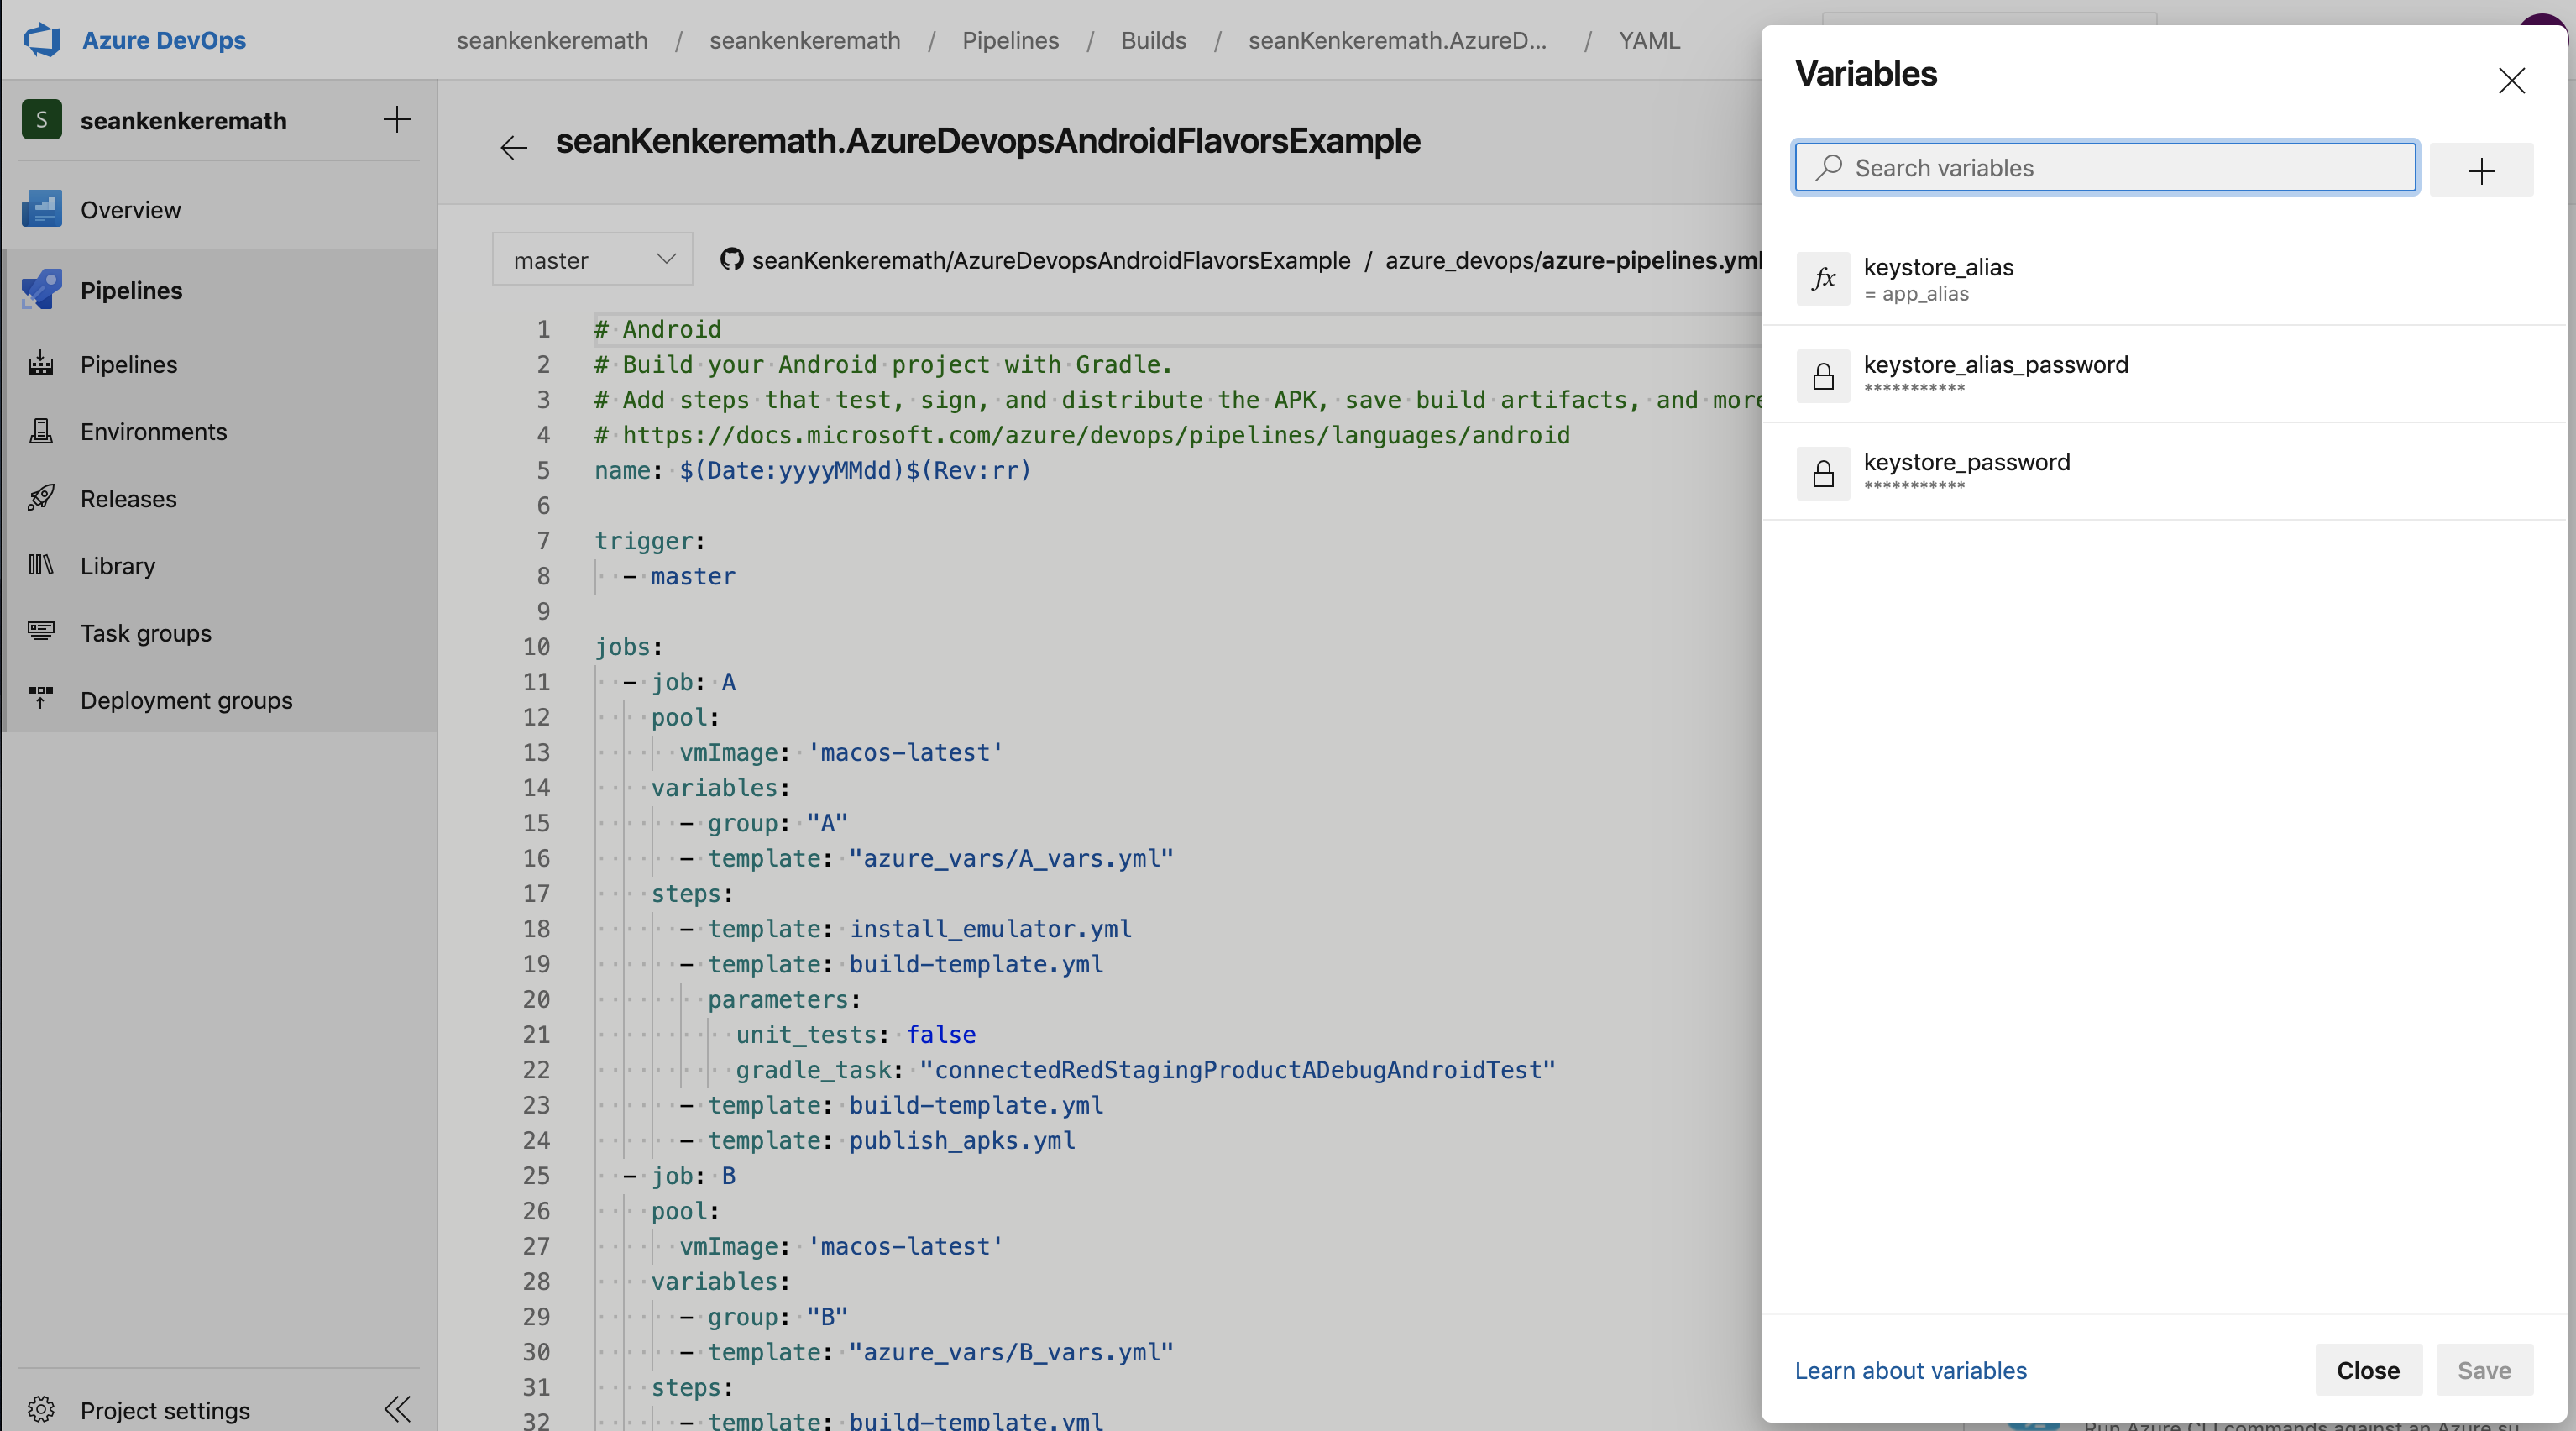Select the Environments sidebar icon

[x=42, y=432]
